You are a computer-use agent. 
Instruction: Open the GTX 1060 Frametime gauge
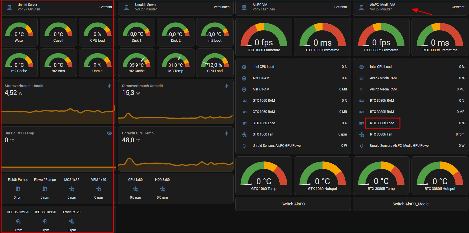click(322, 37)
